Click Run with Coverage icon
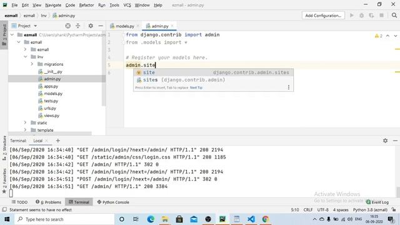 coord(371,16)
